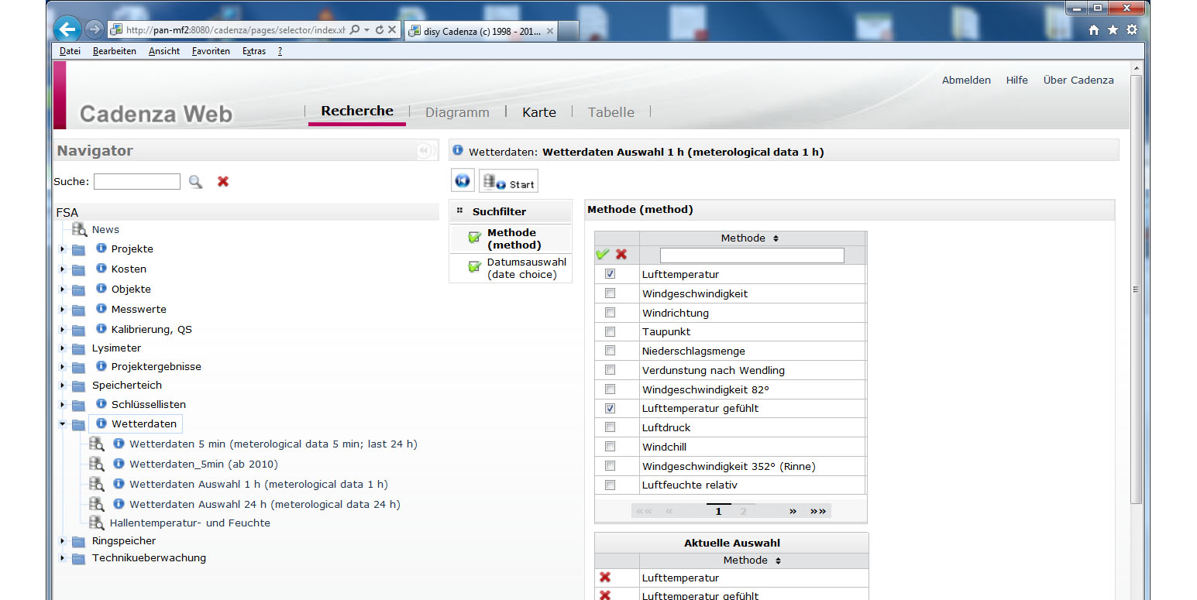Expand the Messwerte folder
Image resolution: width=1197 pixels, height=600 pixels.
[x=63, y=310]
